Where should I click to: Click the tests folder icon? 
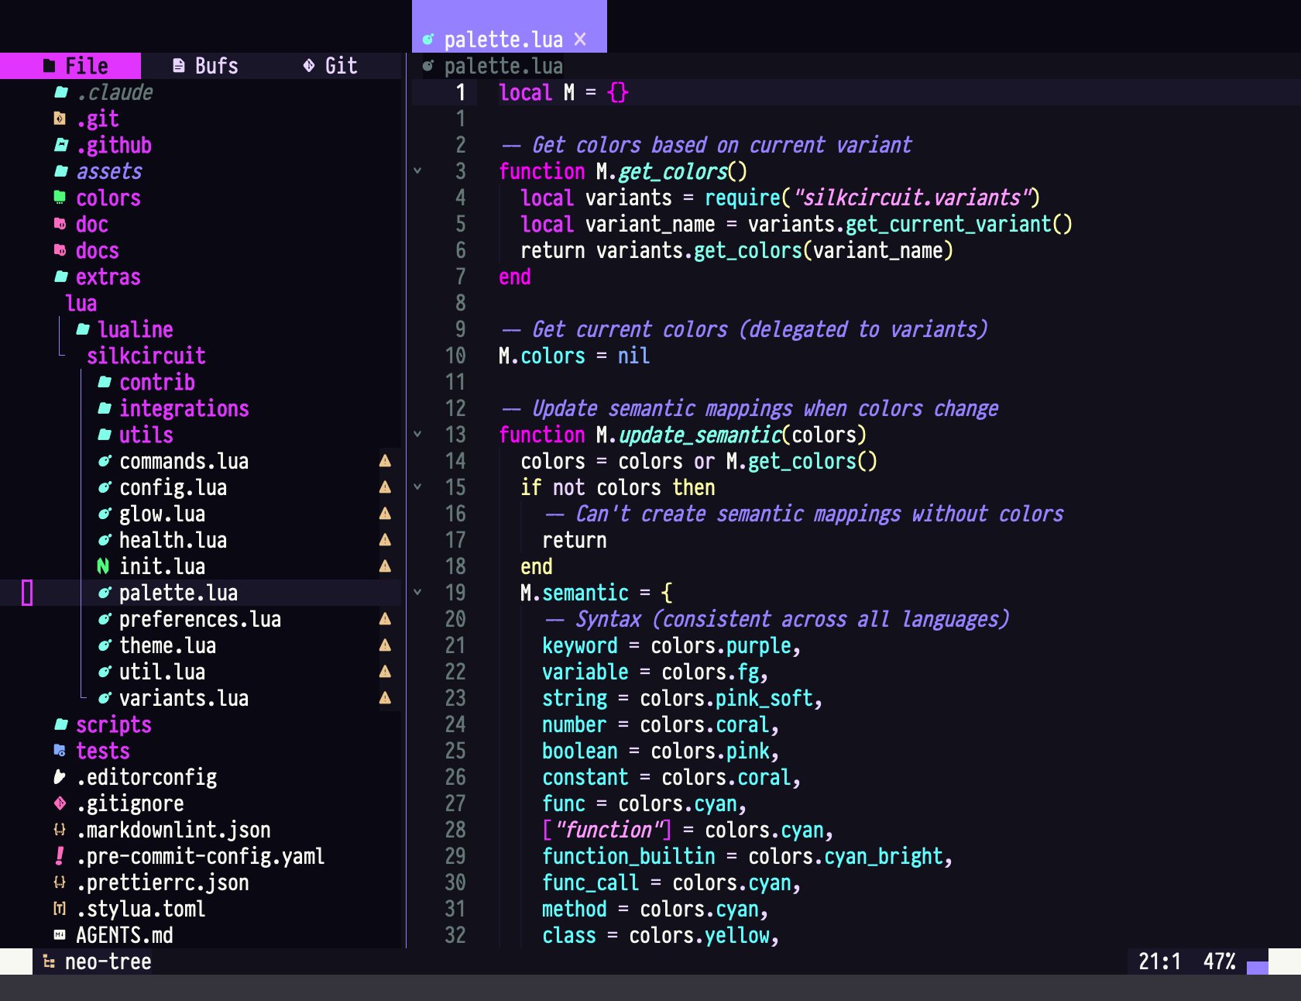tap(60, 751)
